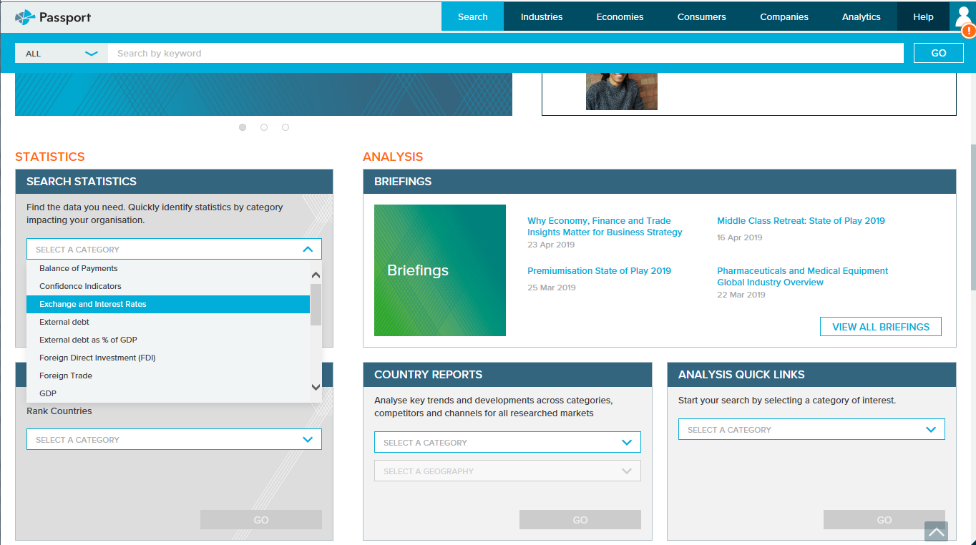Open the user profile icon
Image resolution: width=976 pixels, height=545 pixels.
962,14
